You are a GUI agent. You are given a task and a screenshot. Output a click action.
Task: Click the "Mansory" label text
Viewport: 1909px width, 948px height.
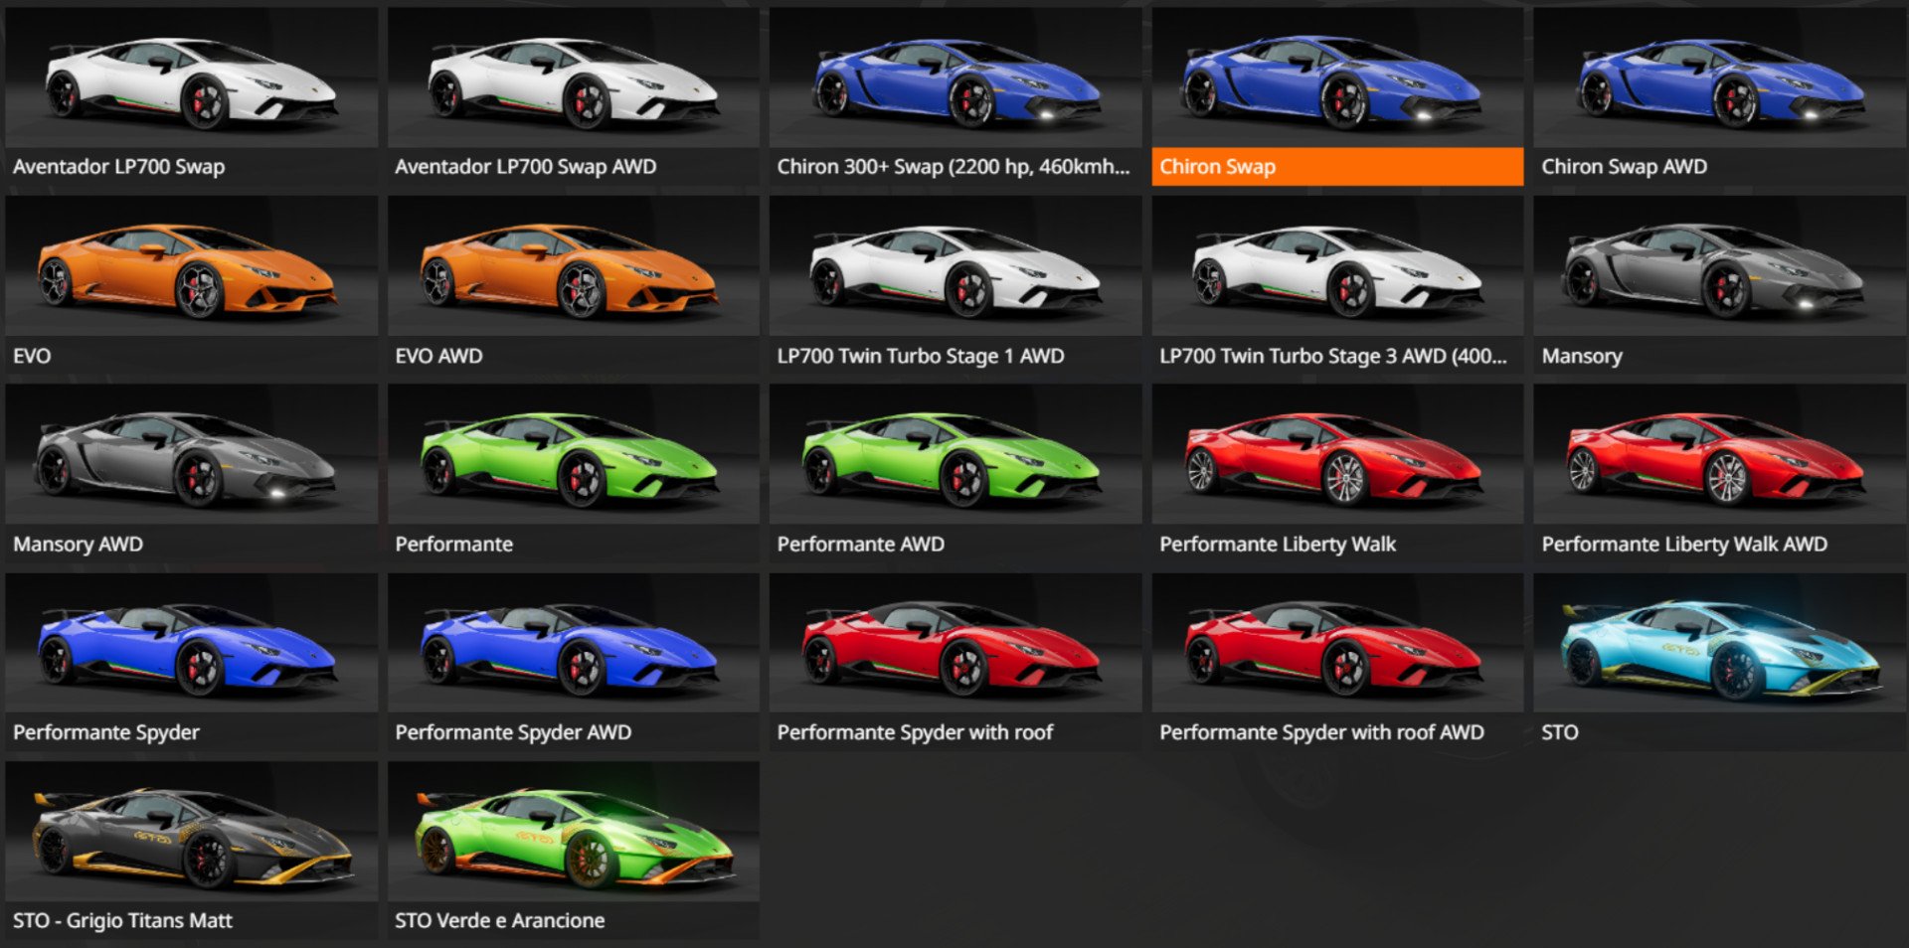pos(1581,356)
